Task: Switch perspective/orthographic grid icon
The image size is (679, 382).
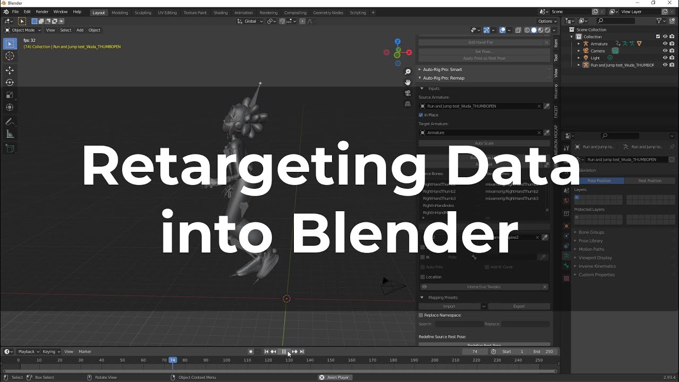Action: pyautogui.click(x=407, y=103)
